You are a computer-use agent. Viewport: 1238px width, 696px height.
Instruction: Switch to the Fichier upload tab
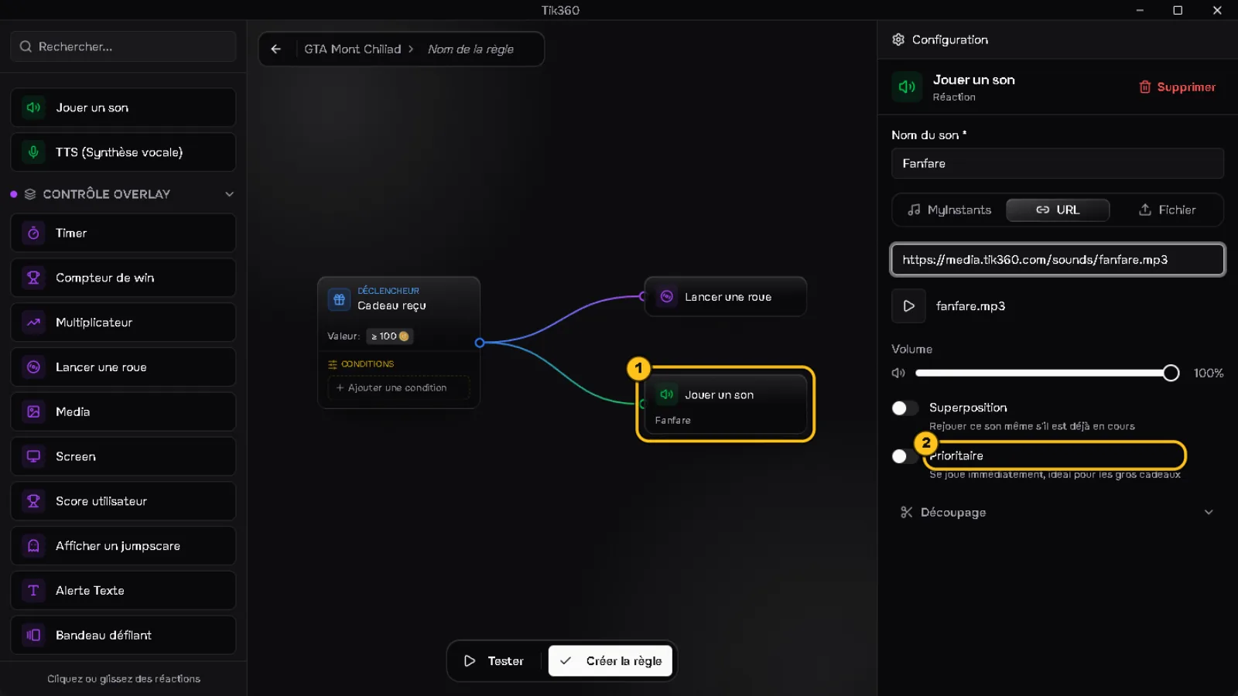1167,210
